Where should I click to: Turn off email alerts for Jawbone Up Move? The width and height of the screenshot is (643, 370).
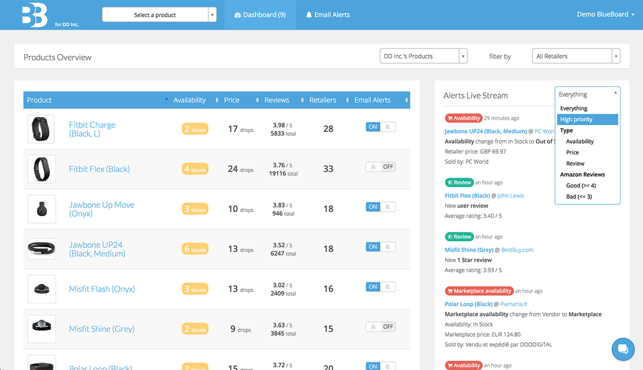(380, 206)
